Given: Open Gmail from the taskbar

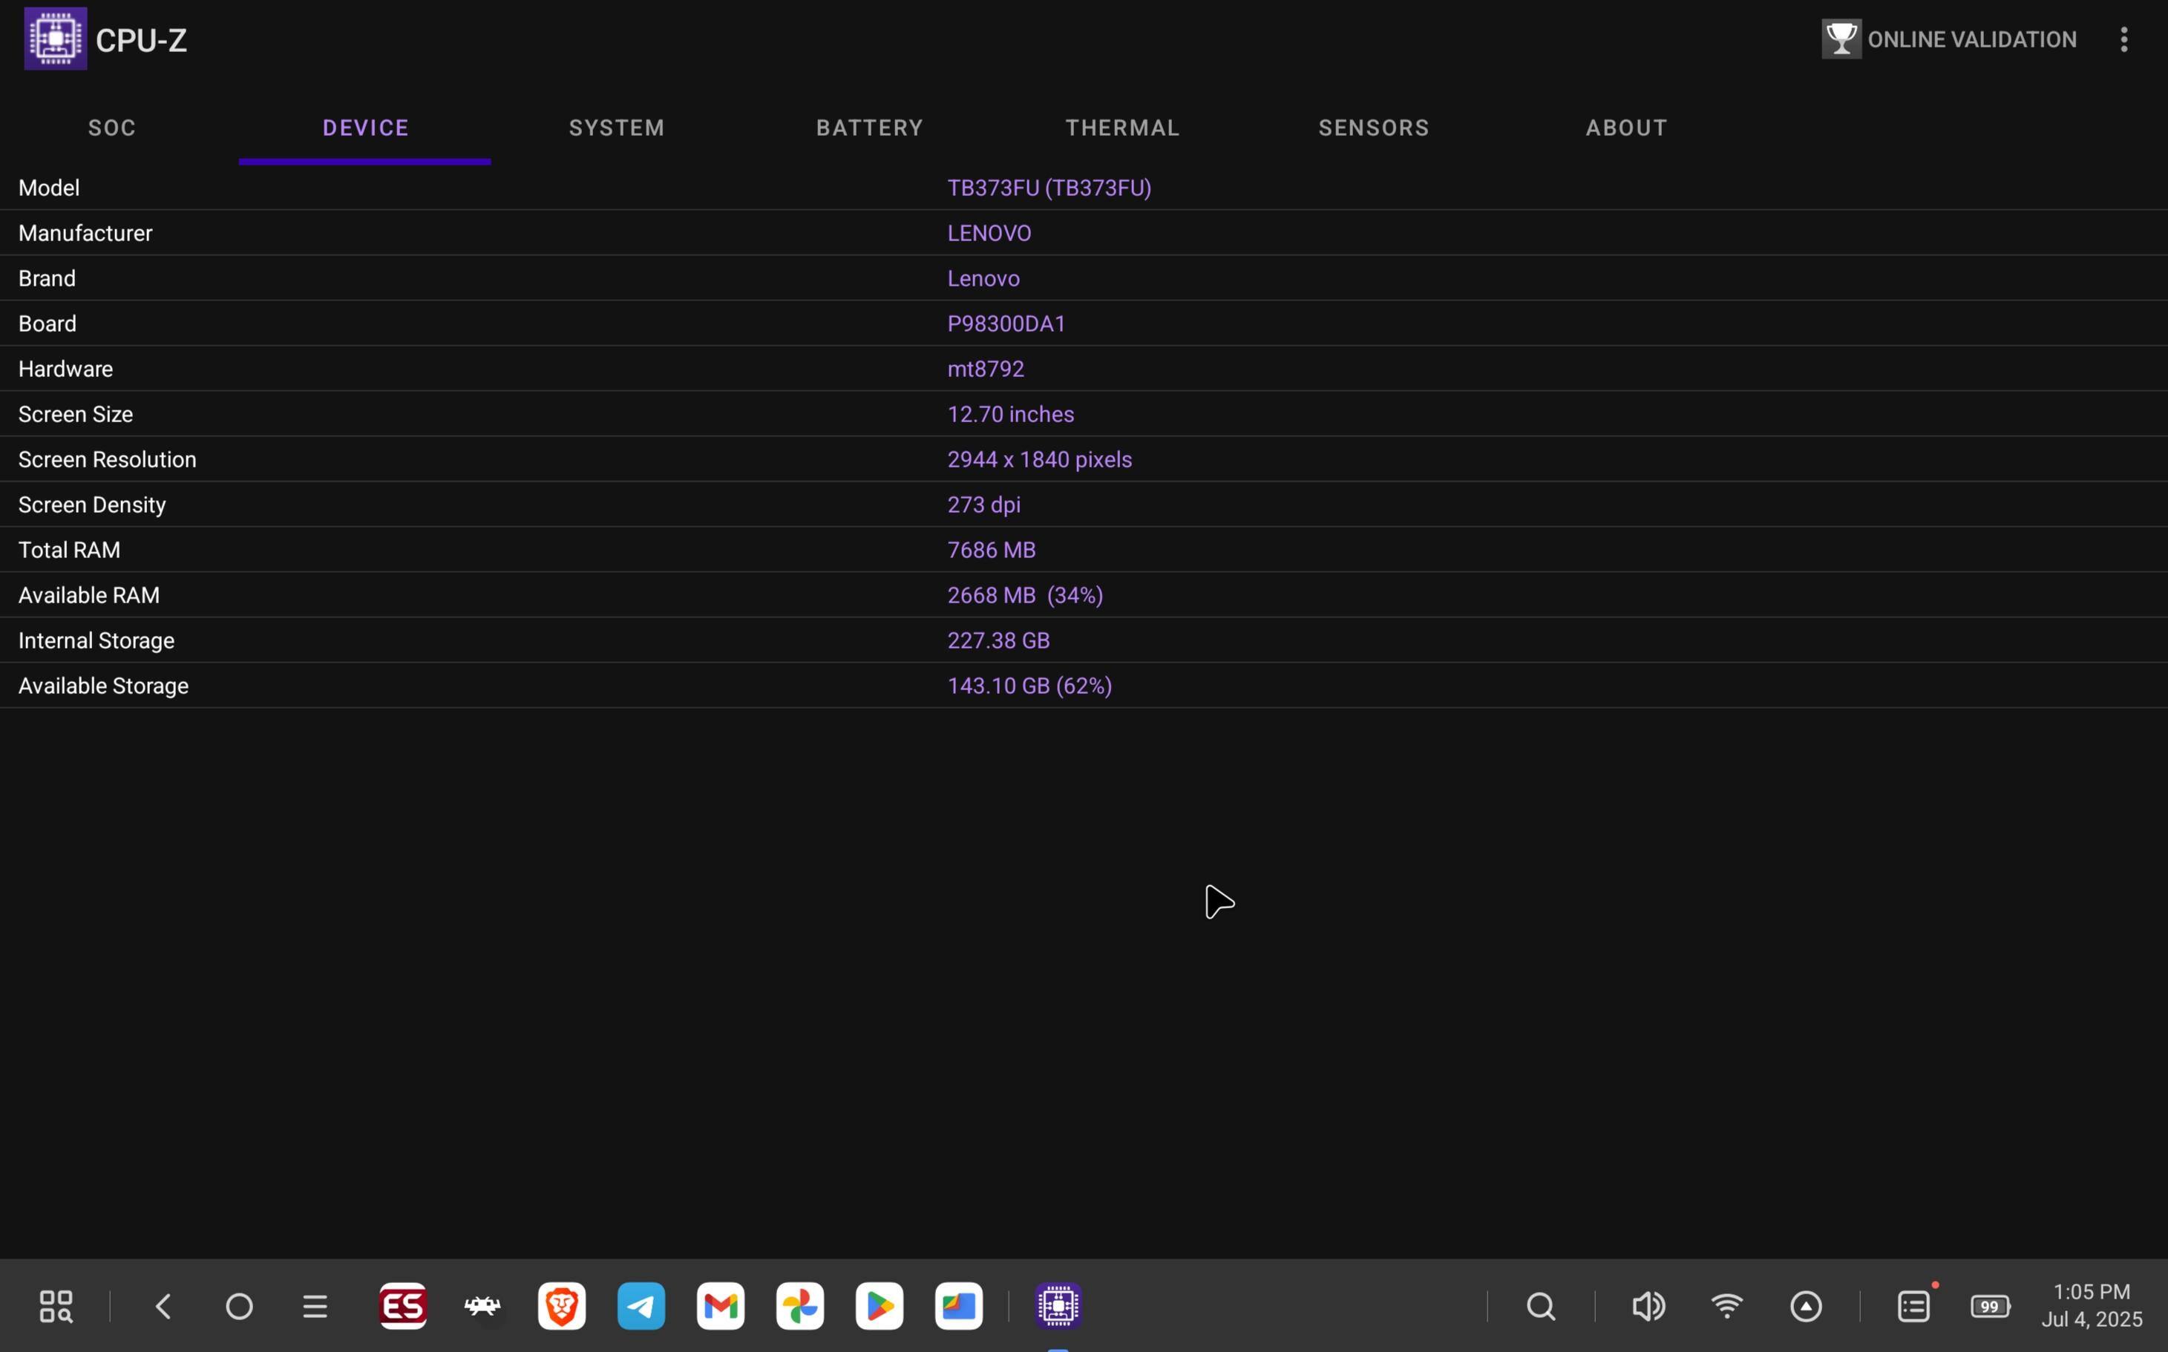Looking at the screenshot, I should coord(721,1307).
